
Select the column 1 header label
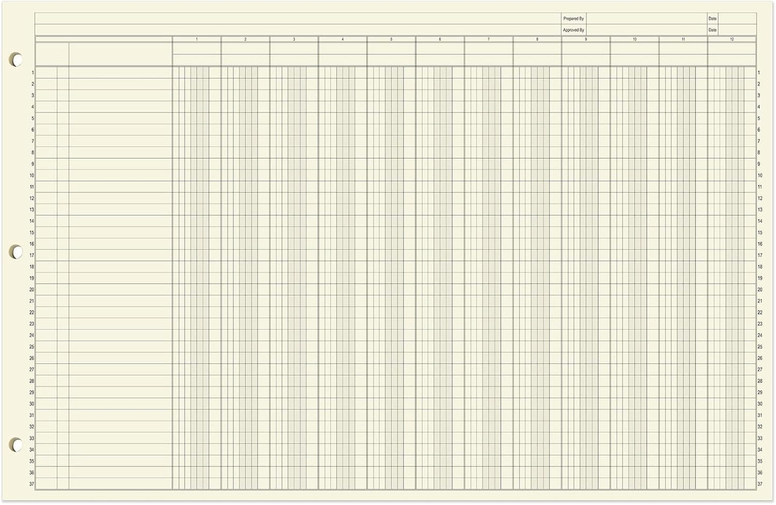(x=197, y=39)
